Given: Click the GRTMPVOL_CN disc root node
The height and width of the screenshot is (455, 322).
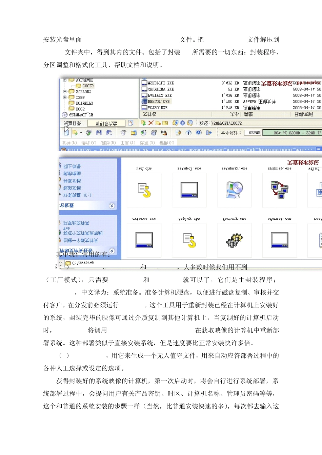Looking at the screenshot, I should pos(78,115).
